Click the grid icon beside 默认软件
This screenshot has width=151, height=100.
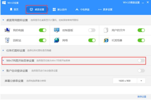[54, 9]
